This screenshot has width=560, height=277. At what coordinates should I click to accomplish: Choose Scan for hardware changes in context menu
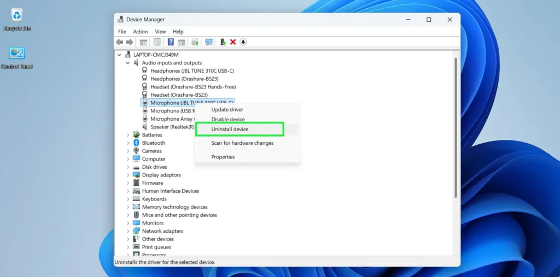click(x=247, y=143)
